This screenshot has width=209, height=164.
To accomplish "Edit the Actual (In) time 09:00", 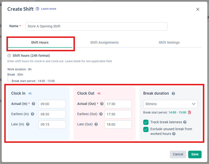I will click(x=52, y=104).
